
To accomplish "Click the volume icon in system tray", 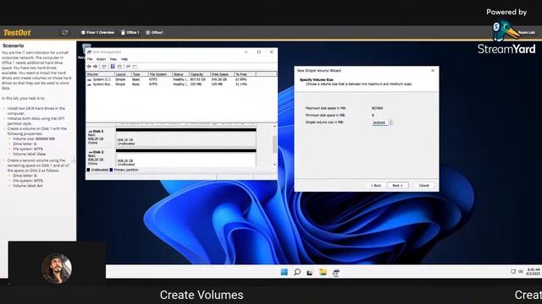I will [521, 272].
